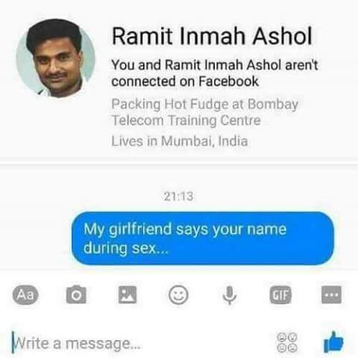Tap the word Facebook in the connection notice
Screen dimensions: 358x358
pos(229,81)
